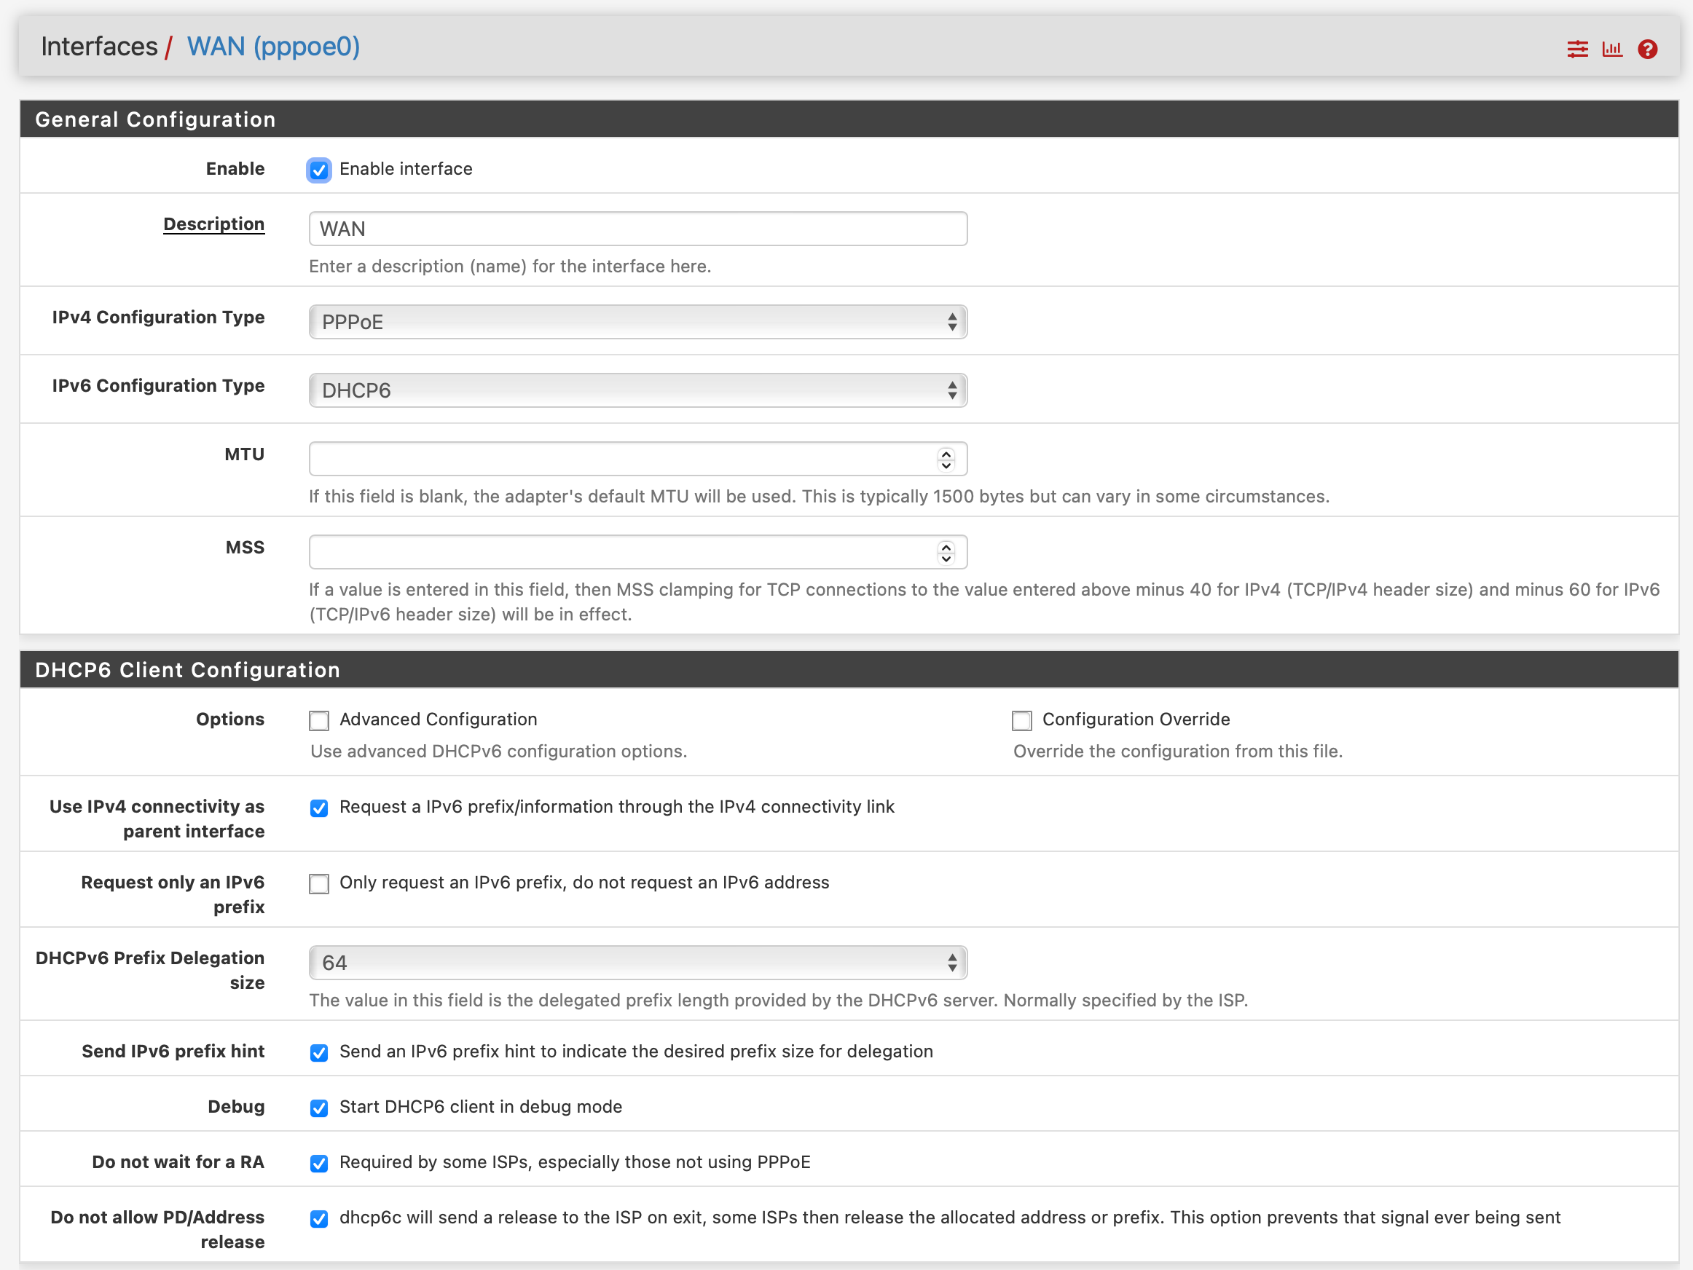Image resolution: width=1693 pixels, height=1270 pixels.
Task: Uncheck Do not allow PD/Address release
Action: [x=319, y=1219]
